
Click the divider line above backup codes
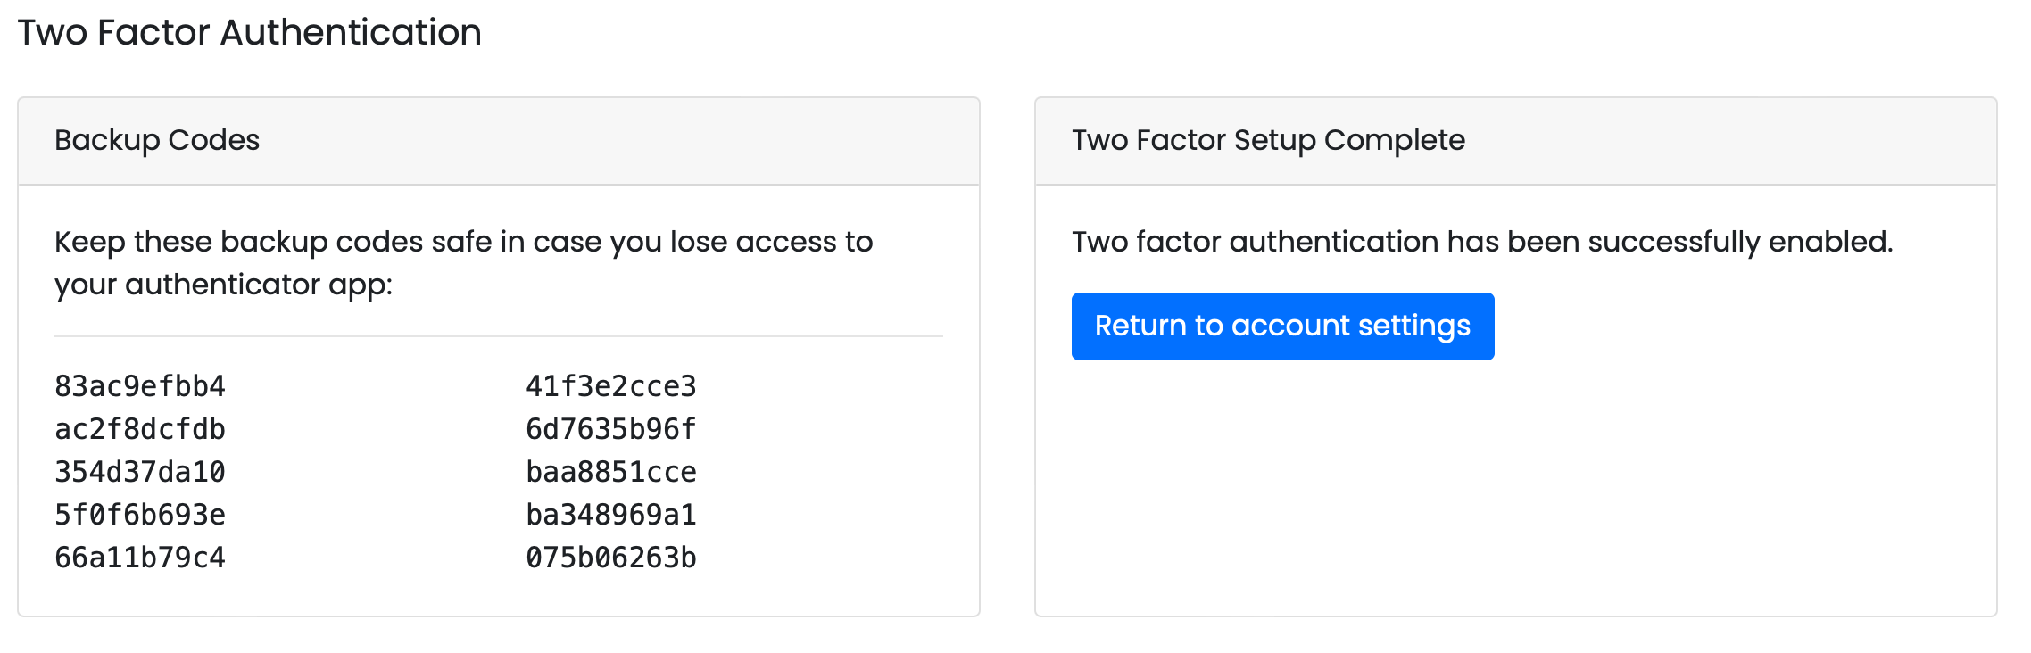[x=498, y=336]
